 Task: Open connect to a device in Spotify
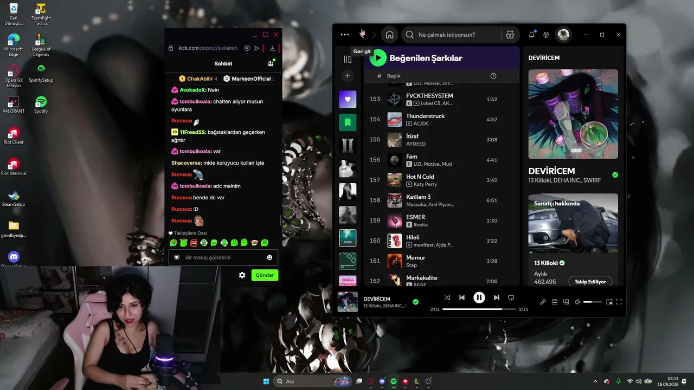pos(566,302)
